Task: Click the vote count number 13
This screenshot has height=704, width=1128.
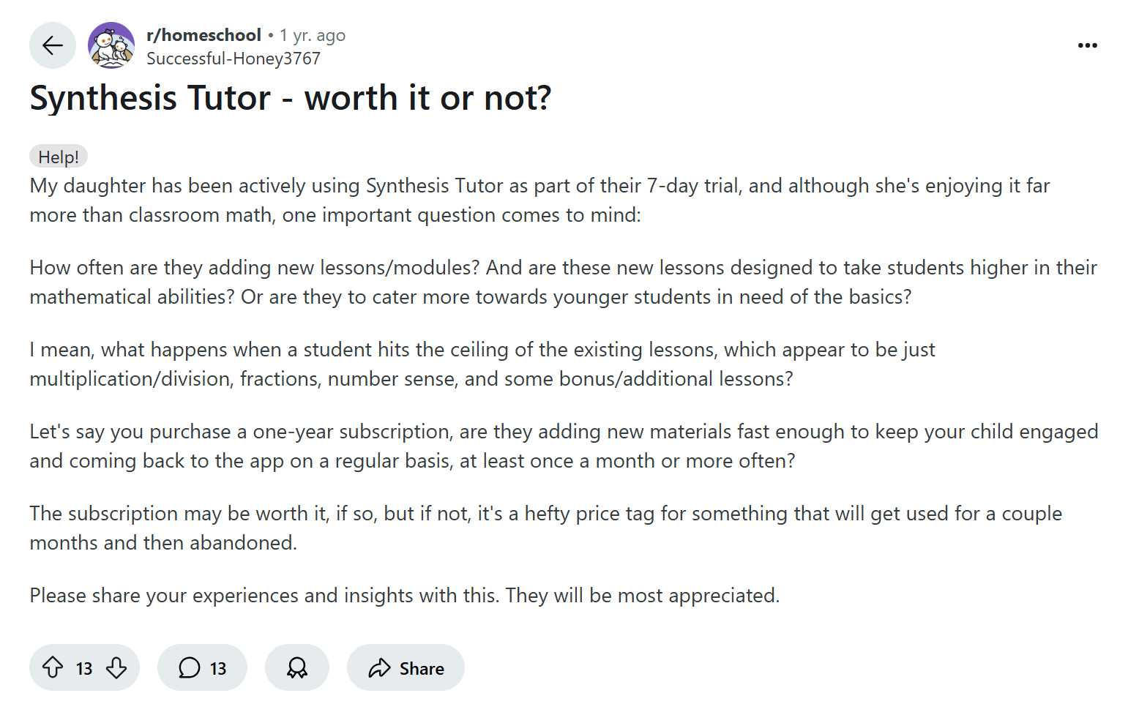Action: click(83, 667)
